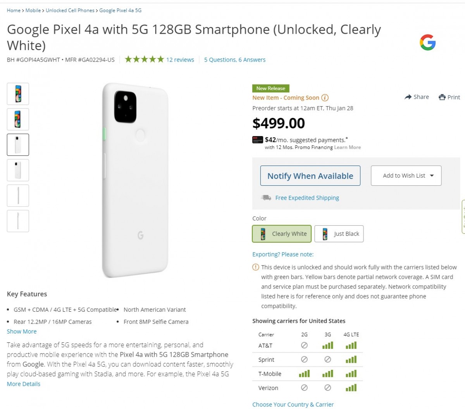465x409 pixels.
Task: Navigate to the Home breadcrumb
Action: [x=13, y=10]
